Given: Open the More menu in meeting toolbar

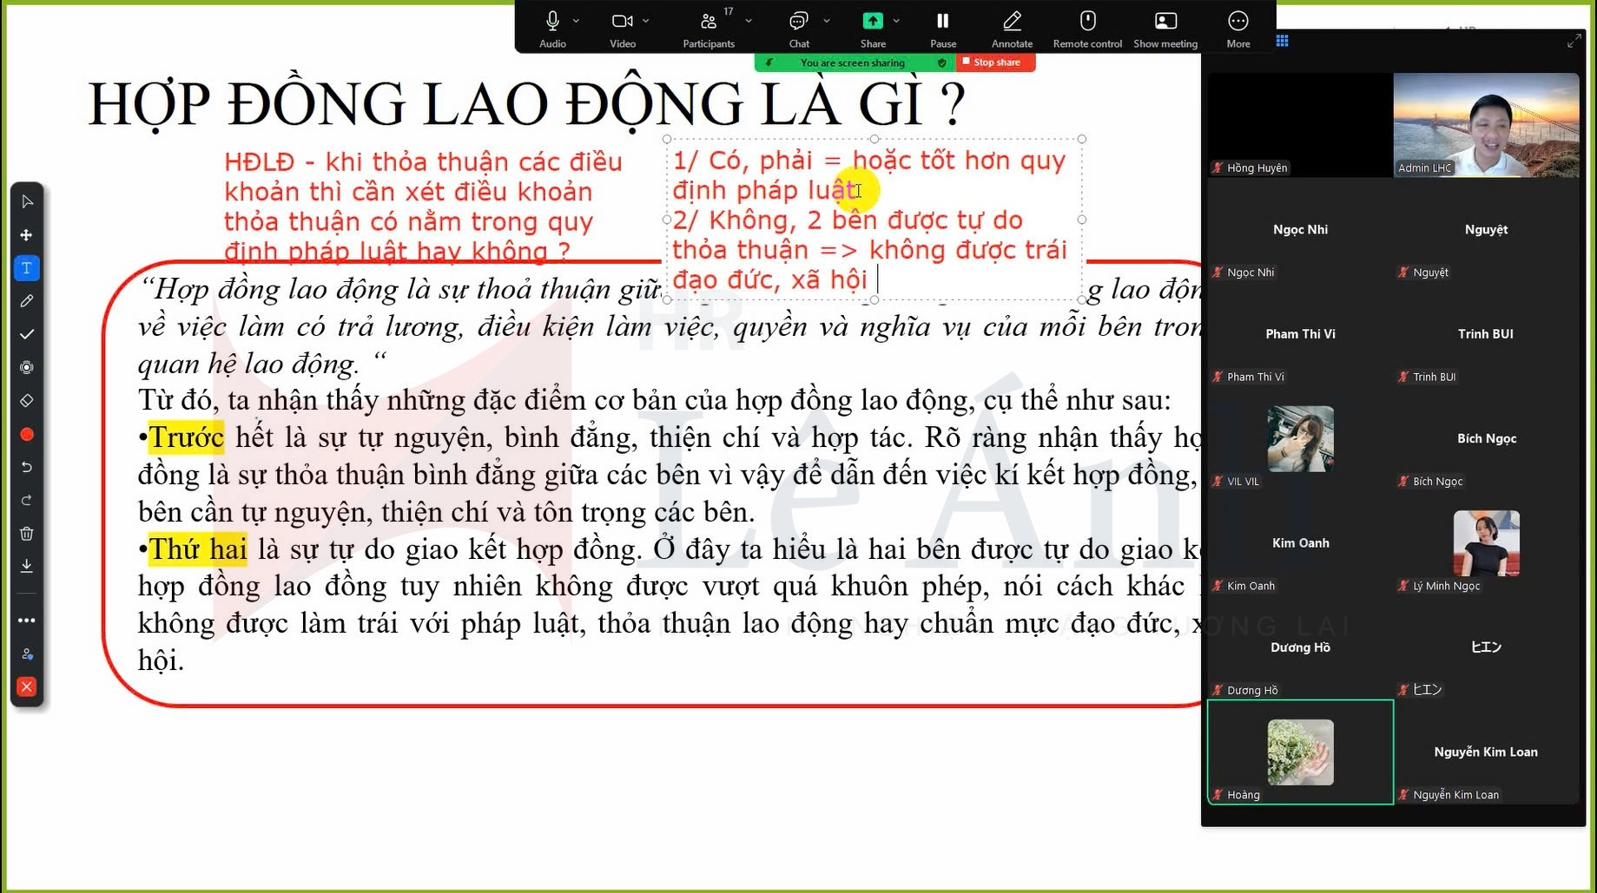Looking at the screenshot, I should pyautogui.click(x=1238, y=21).
